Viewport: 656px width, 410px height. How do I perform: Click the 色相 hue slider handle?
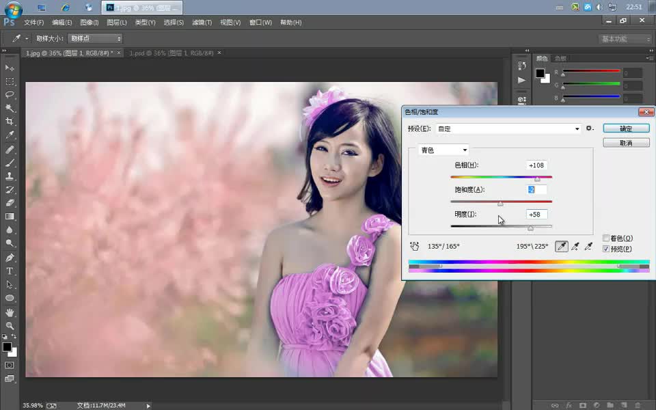point(537,178)
